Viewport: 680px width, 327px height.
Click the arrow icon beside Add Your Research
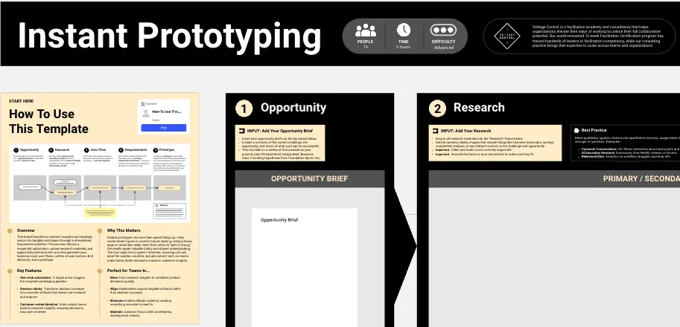click(x=435, y=130)
